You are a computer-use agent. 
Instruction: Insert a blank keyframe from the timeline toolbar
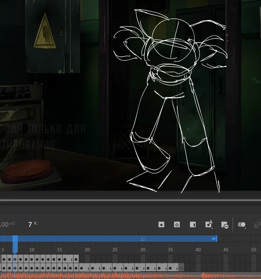[177, 225]
